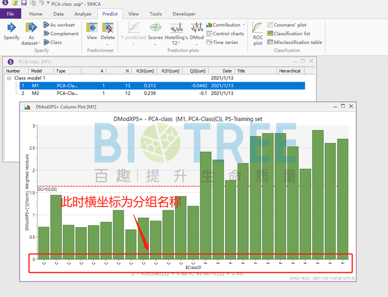
Task: Open the Hotelling's T2 plot icon
Action: tap(177, 27)
